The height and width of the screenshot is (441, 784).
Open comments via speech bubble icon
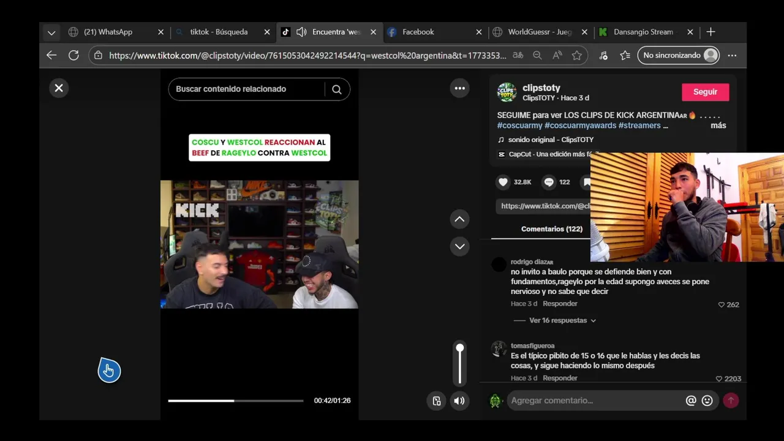tap(549, 182)
